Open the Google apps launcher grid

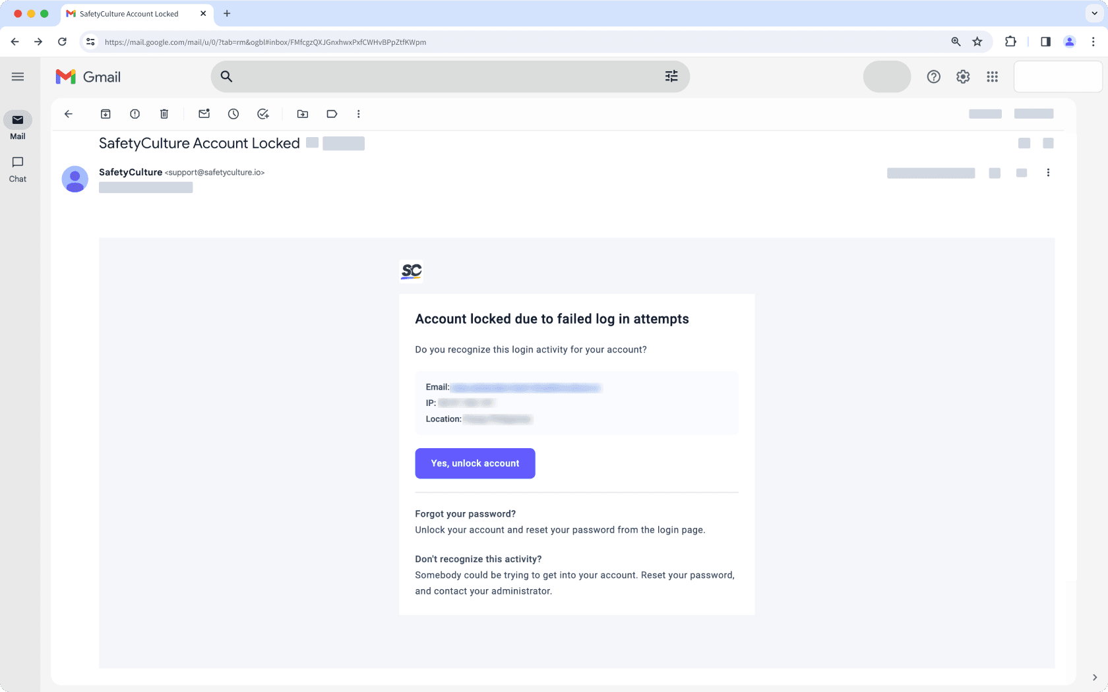coord(992,76)
